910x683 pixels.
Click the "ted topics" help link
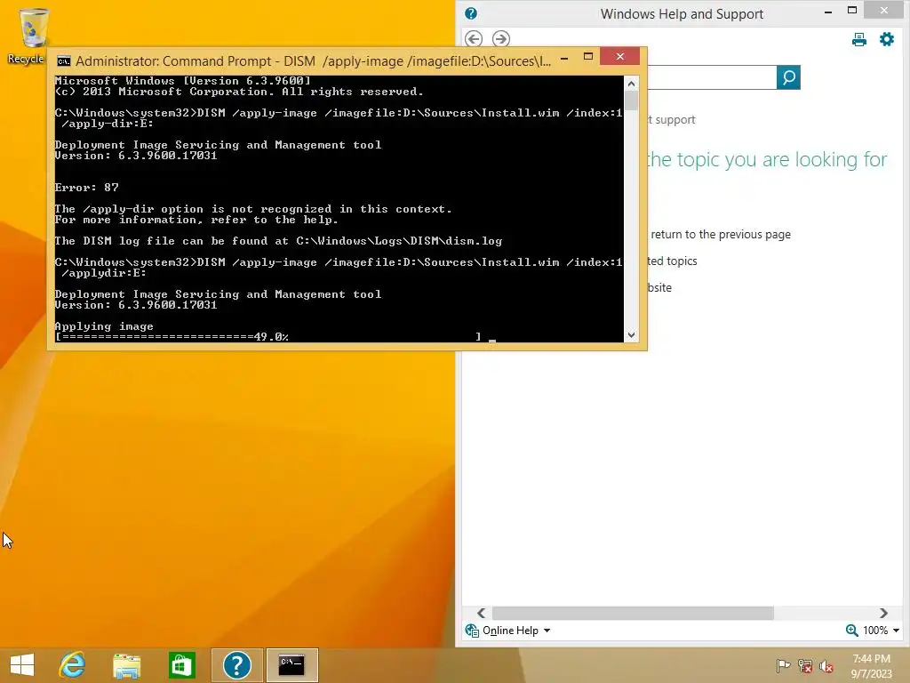(672, 261)
